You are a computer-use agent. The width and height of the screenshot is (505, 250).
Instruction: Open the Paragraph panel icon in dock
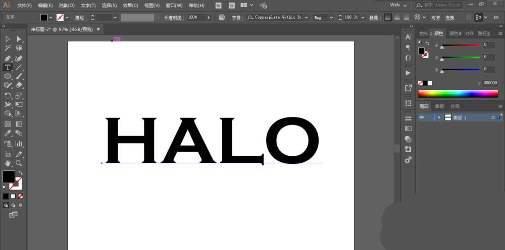(408, 47)
